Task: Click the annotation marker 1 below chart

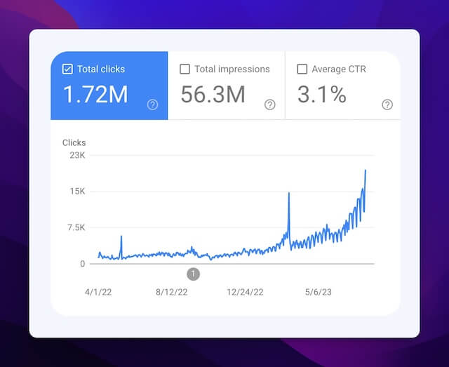Action: (x=194, y=274)
